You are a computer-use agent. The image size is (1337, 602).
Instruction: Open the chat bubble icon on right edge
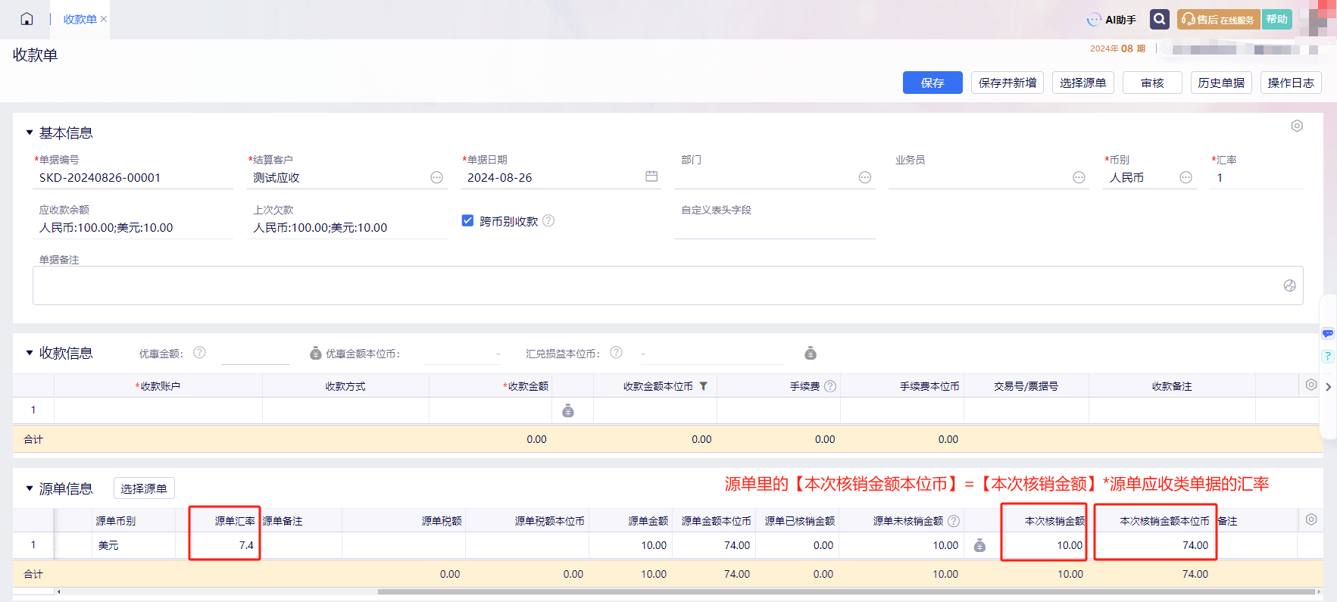(x=1328, y=333)
